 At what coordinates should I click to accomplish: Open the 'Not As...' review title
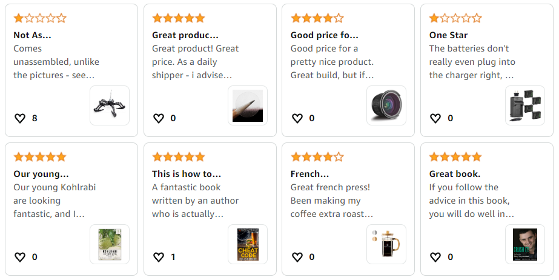pos(32,35)
